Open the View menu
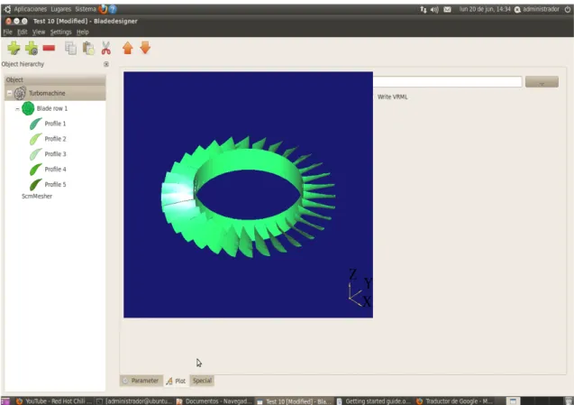This screenshot has width=574, height=405. tap(39, 32)
